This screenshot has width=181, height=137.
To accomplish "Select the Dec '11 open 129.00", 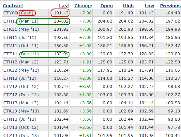I will click(x=105, y=54).
